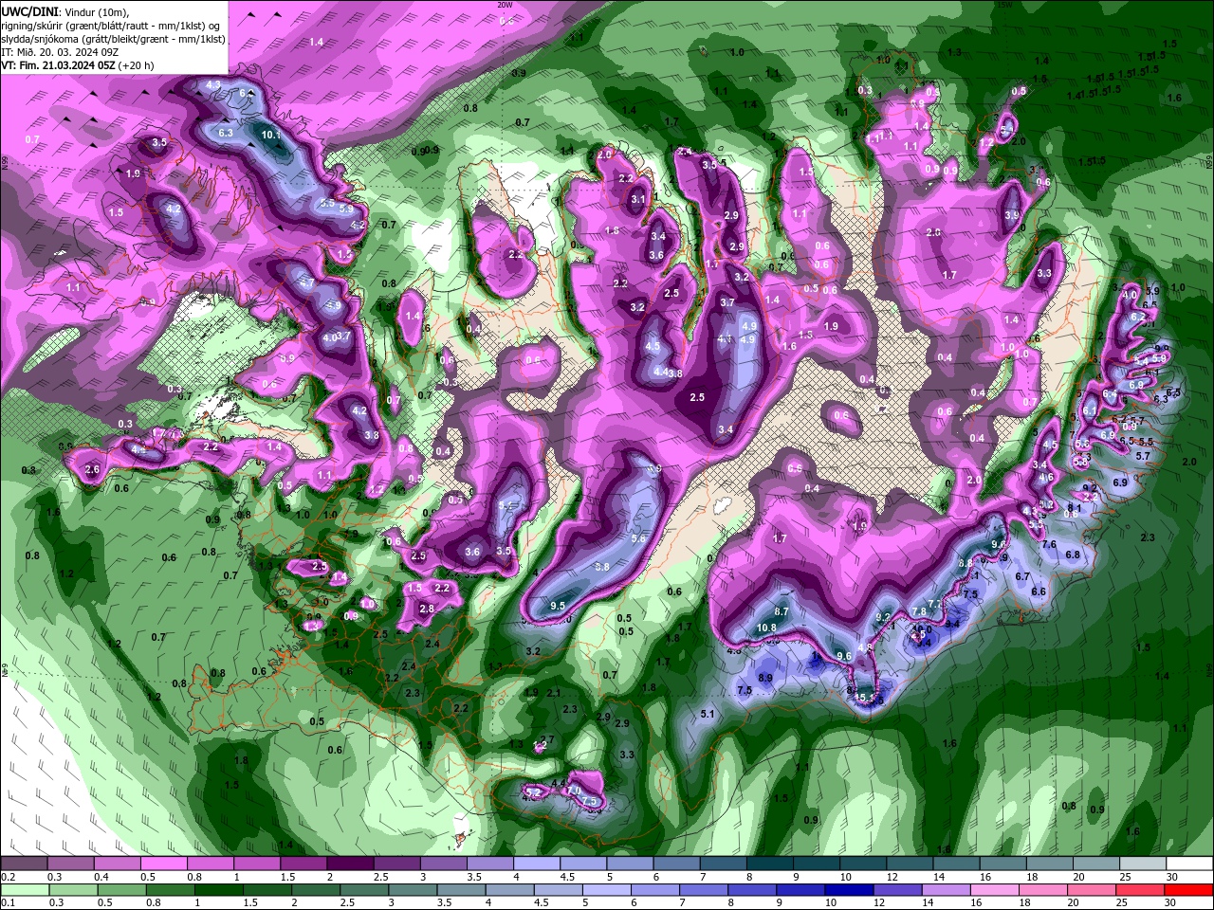
Task: Select the darkest green 1 swatch in lower legend row
Action: (218, 890)
